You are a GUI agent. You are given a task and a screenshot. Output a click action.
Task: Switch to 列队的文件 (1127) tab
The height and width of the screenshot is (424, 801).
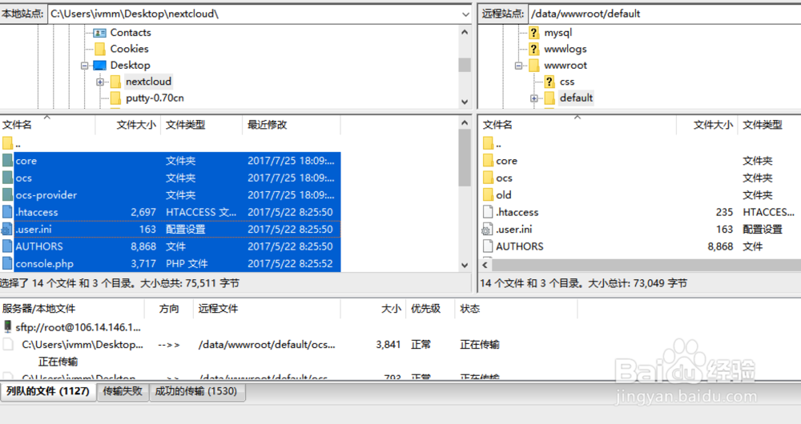tap(48, 391)
